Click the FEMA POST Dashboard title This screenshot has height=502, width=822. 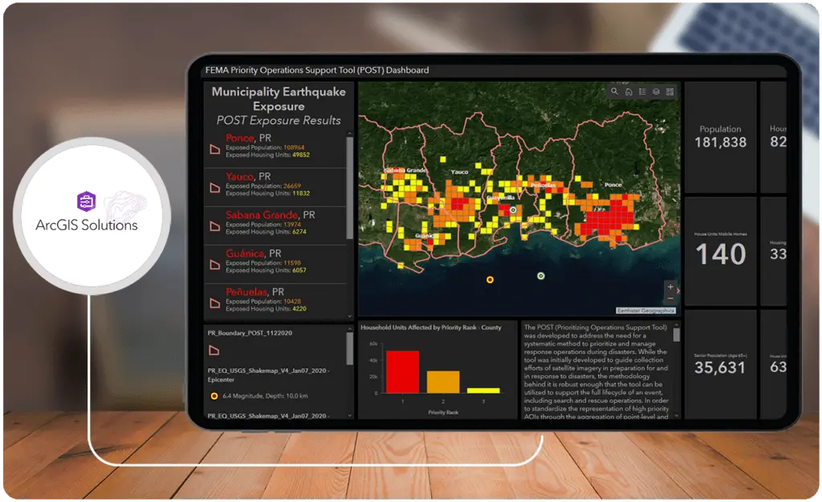click(x=316, y=70)
